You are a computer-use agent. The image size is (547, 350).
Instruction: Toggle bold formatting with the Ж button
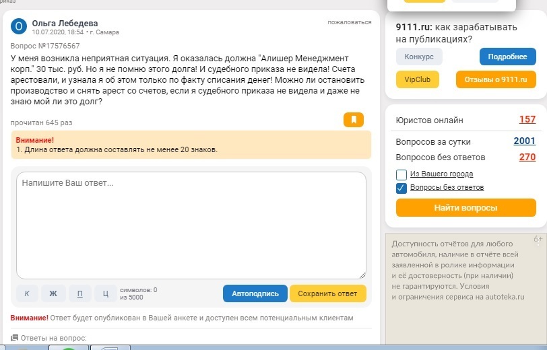(x=53, y=293)
